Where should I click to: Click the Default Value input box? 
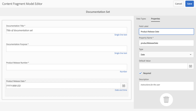(x=163, y=66)
